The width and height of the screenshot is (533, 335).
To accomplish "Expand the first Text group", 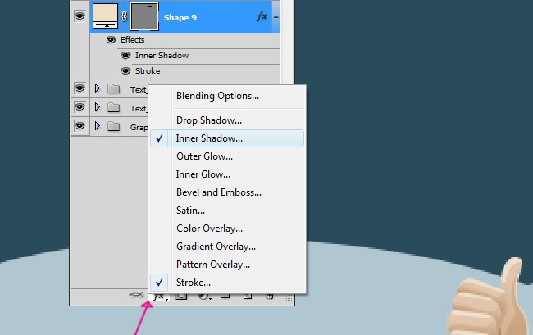I will [98, 88].
